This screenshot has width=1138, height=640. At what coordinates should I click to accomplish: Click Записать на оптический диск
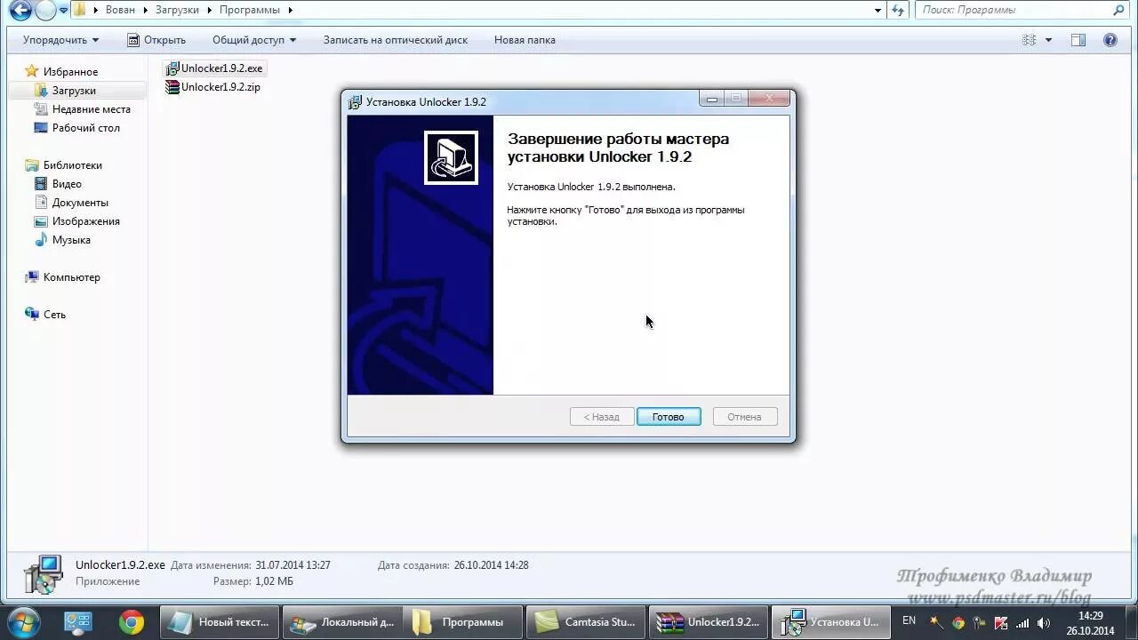tap(395, 40)
